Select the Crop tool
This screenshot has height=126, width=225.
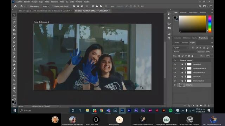14,30
